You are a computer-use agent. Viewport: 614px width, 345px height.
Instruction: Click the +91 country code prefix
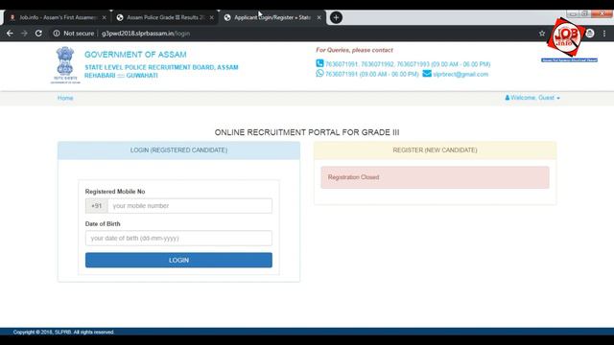pyautogui.click(x=96, y=206)
